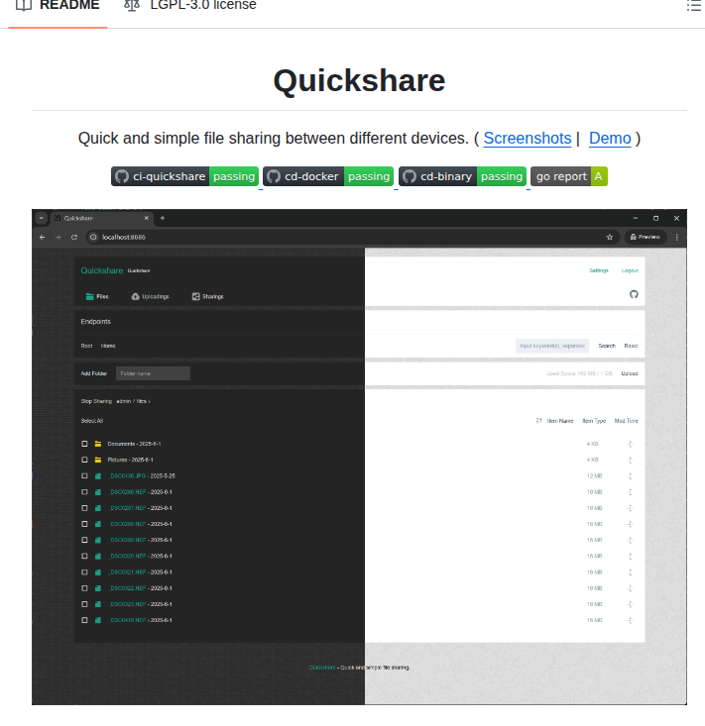Open the README outline list icon
Viewport: 705px width, 726px height.
[x=693, y=7]
